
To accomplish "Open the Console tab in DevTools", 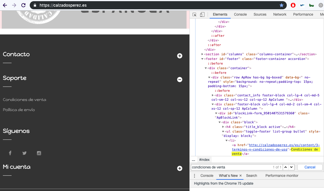I will (x=240, y=14).
